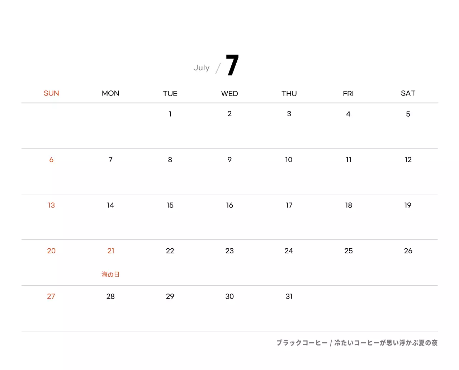459x370 pixels.
Task: Click on date 29 Tuesday
Action: click(170, 296)
